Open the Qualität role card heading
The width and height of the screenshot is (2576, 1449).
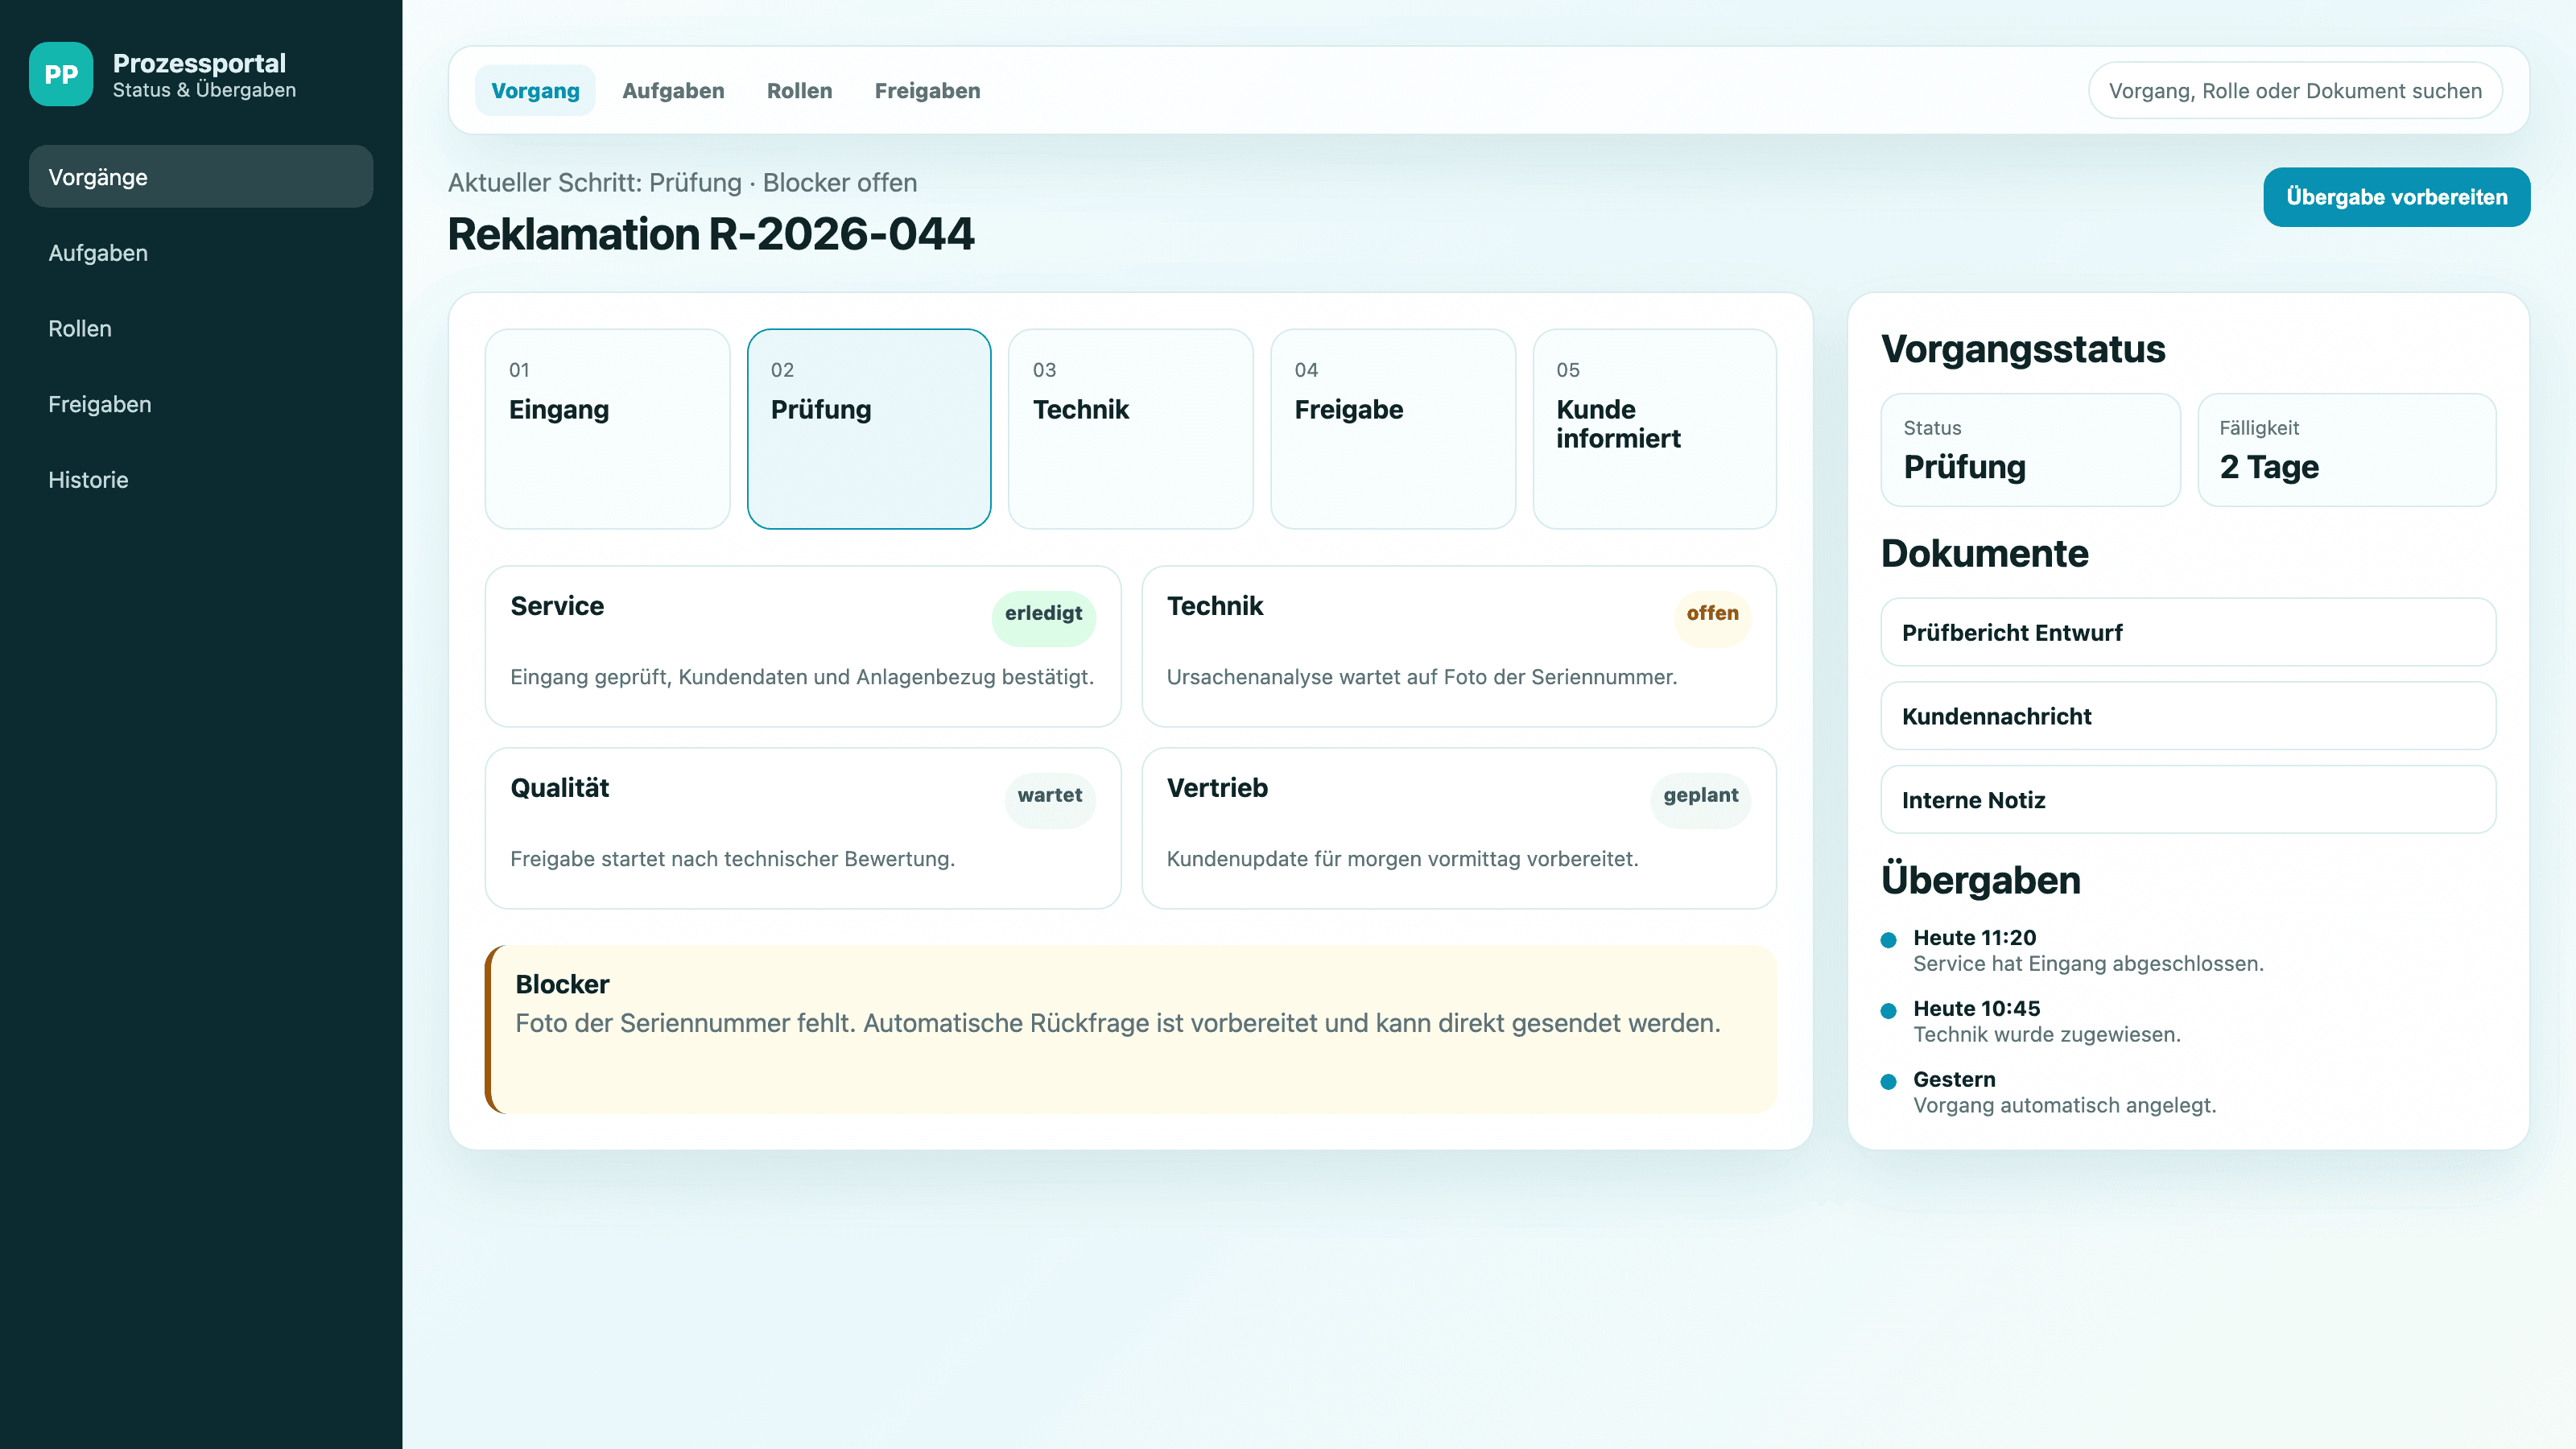(x=559, y=788)
